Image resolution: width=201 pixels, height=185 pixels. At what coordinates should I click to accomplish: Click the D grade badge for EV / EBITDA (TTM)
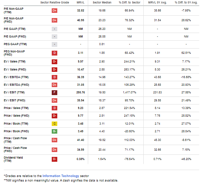point(55,77)
